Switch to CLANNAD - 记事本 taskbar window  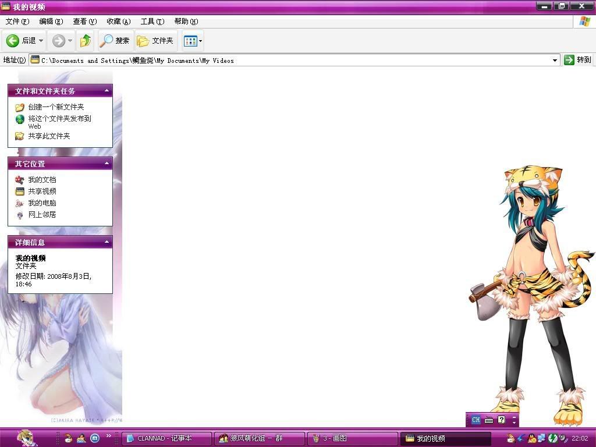coord(167,438)
